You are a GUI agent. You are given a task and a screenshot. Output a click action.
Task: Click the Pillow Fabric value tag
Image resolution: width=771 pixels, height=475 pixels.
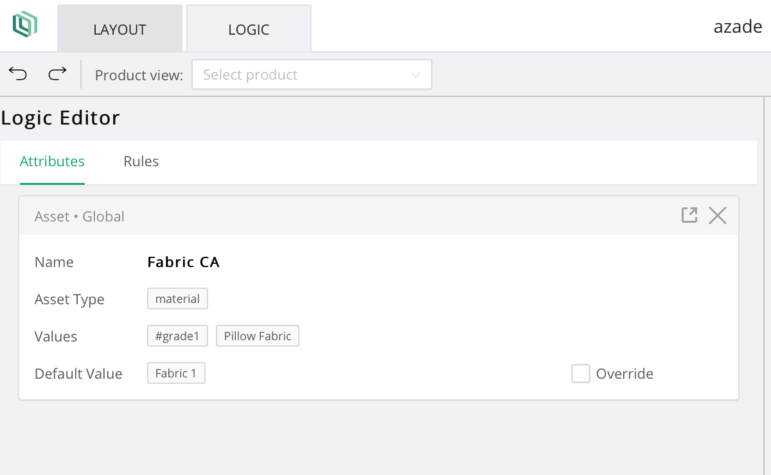pos(258,336)
